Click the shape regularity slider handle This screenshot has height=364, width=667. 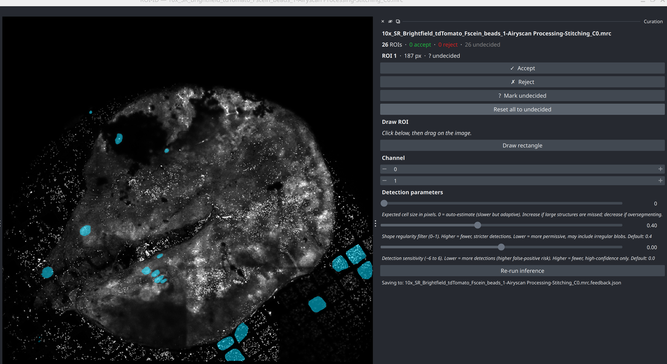477,225
